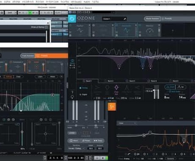Toggle the Exciter module power button in Neutron

pos(30,62)
